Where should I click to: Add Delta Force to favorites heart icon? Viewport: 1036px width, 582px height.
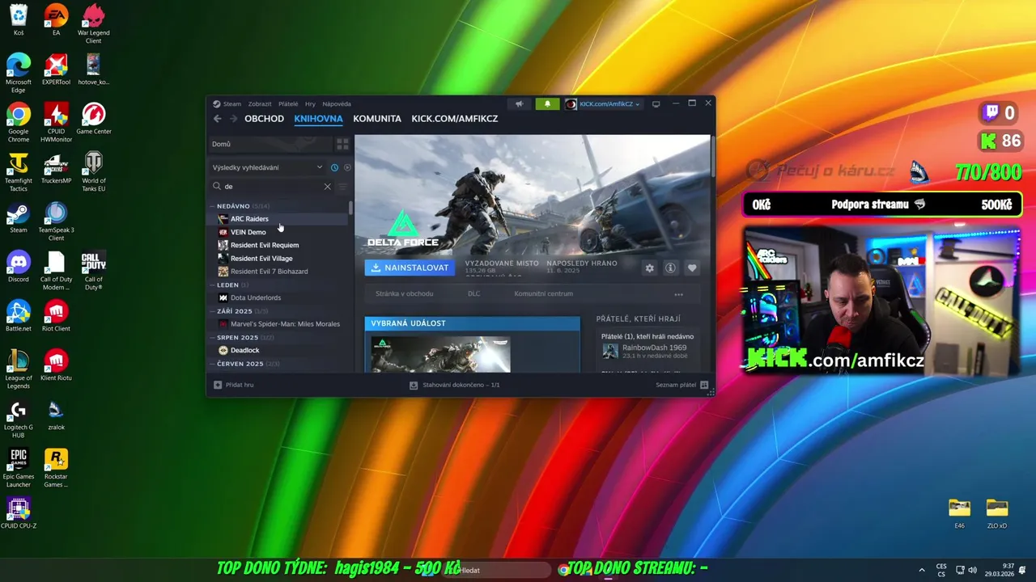click(x=692, y=268)
